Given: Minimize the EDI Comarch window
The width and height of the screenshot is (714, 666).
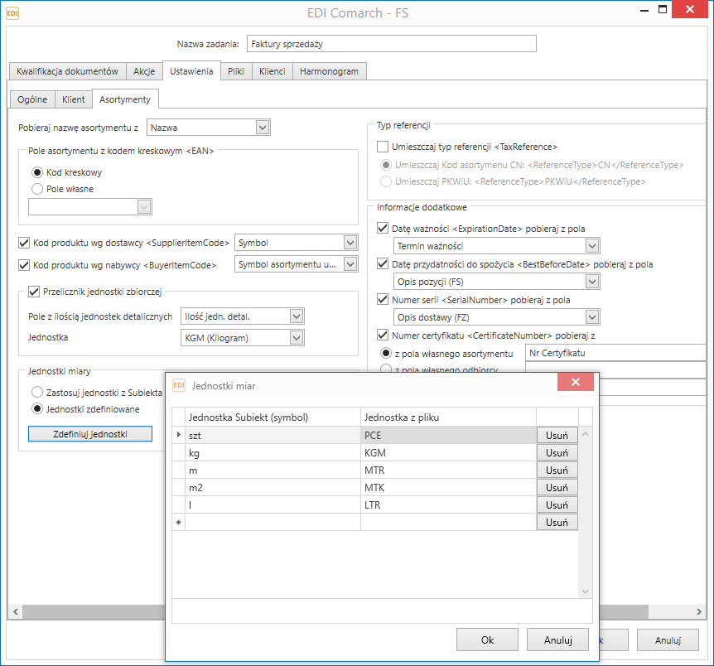Looking at the screenshot, I should (644, 10).
